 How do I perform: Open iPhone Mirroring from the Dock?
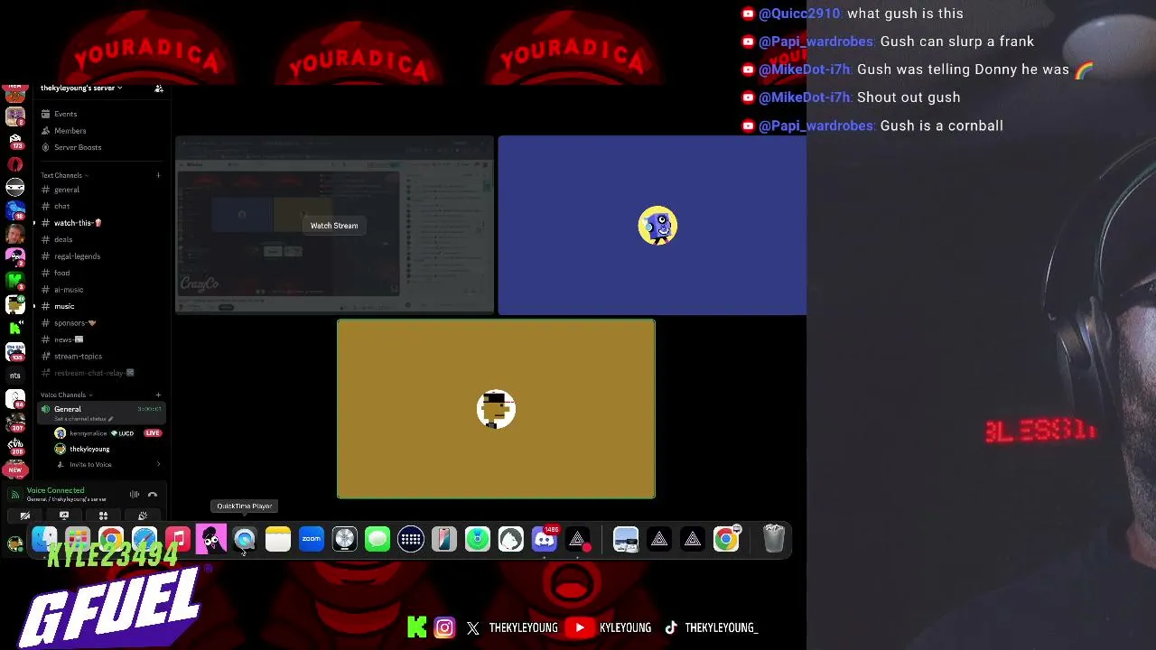(x=444, y=540)
